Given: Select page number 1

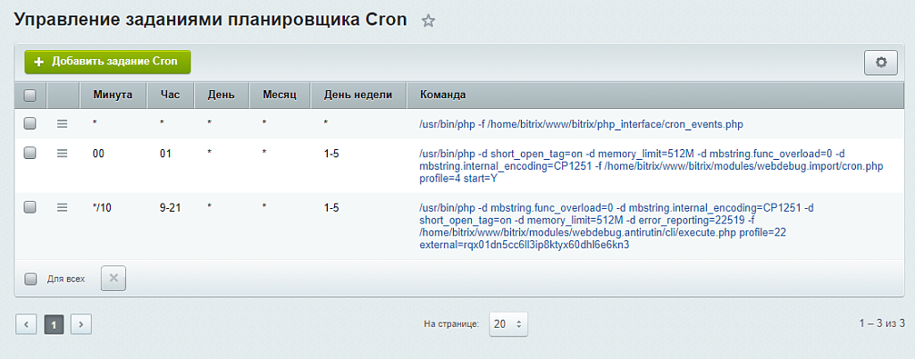Looking at the screenshot, I should [x=54, y=324].
